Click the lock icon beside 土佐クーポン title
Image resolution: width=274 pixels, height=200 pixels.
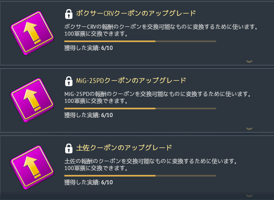pyautogui.click(x=69, y=147)
